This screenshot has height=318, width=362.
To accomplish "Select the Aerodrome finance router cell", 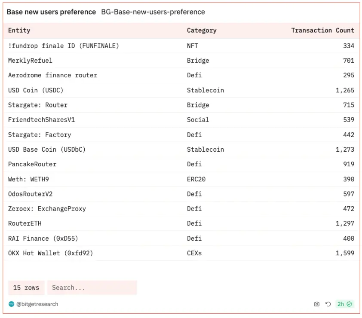I will (52, 75).
